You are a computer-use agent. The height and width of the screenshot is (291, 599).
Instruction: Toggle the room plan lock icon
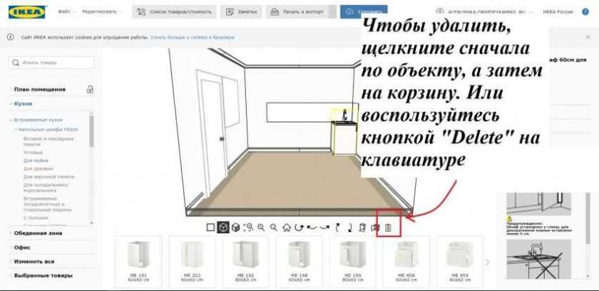click(x=90, y=89)
